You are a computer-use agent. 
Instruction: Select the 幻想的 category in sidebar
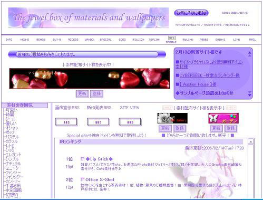click(x=12, y=195)
